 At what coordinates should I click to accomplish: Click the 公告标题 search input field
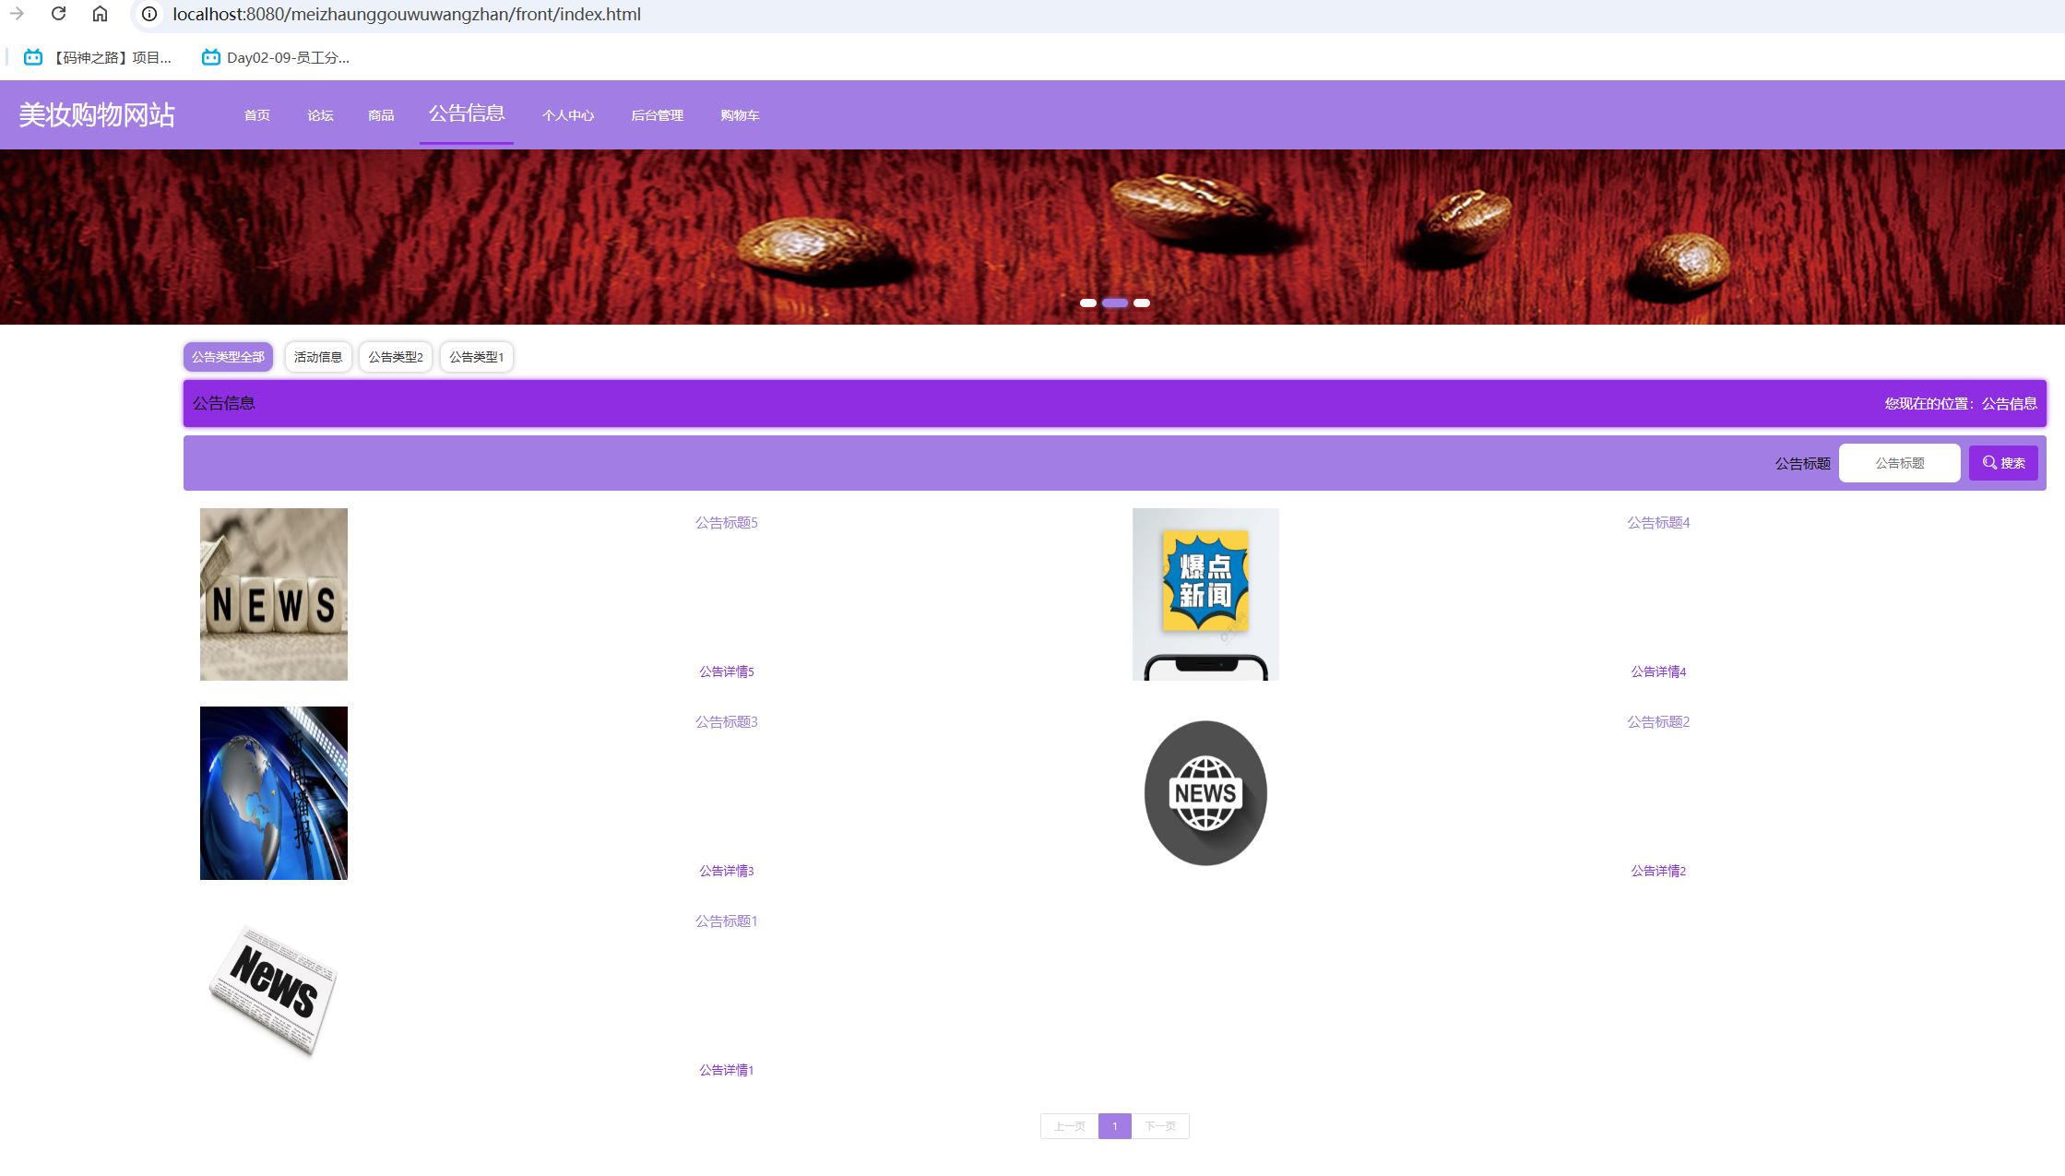pyautogui.click(x=1899, y=463)
